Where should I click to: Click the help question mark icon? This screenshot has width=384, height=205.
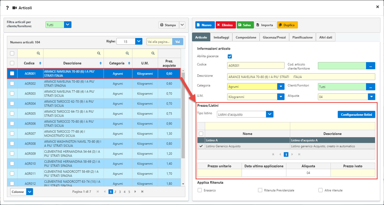pyautogui.click(x=7, y=8)
